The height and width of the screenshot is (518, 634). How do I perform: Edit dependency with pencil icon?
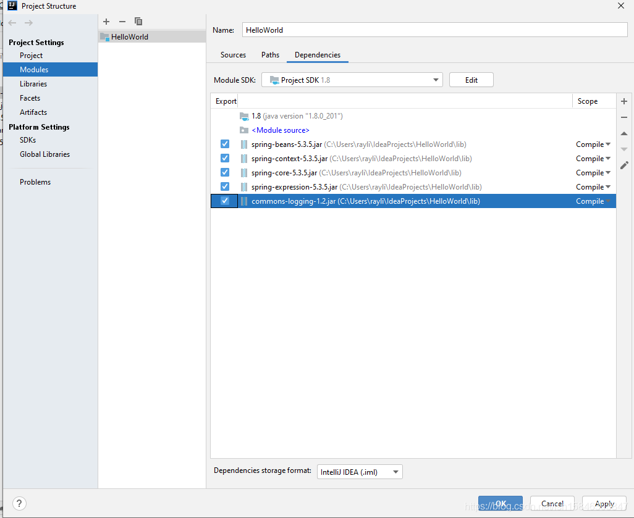click(624, 165)
